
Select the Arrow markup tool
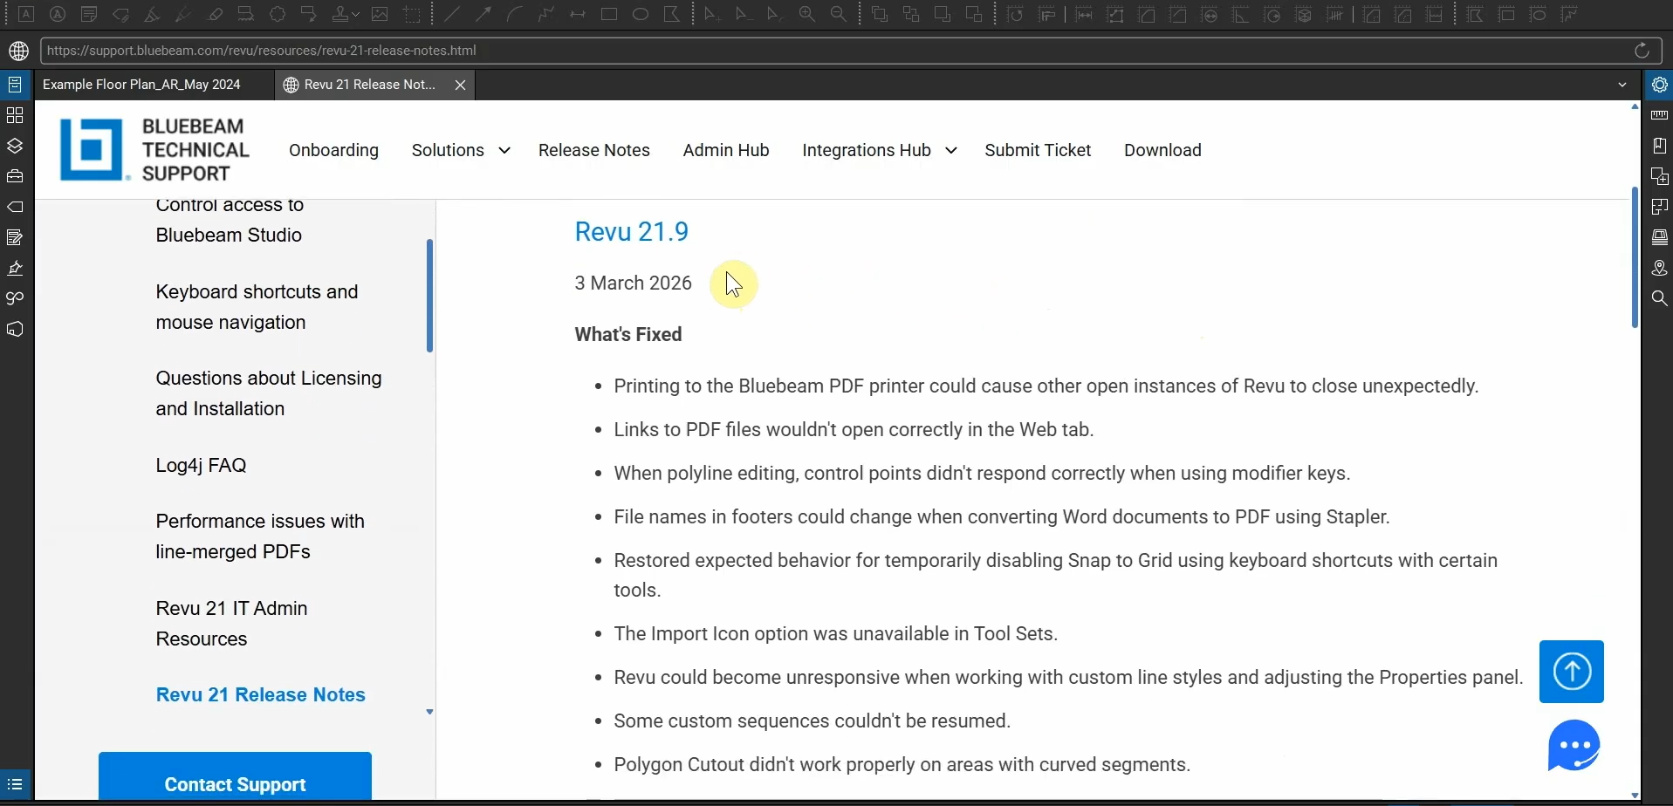pyautogui.click(x=483, y=15)
